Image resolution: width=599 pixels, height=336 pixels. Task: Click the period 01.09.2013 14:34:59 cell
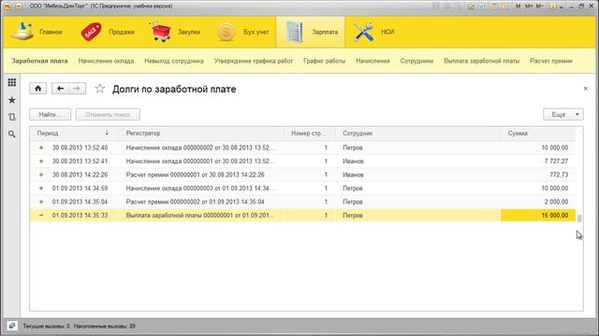tap(80, 189)
